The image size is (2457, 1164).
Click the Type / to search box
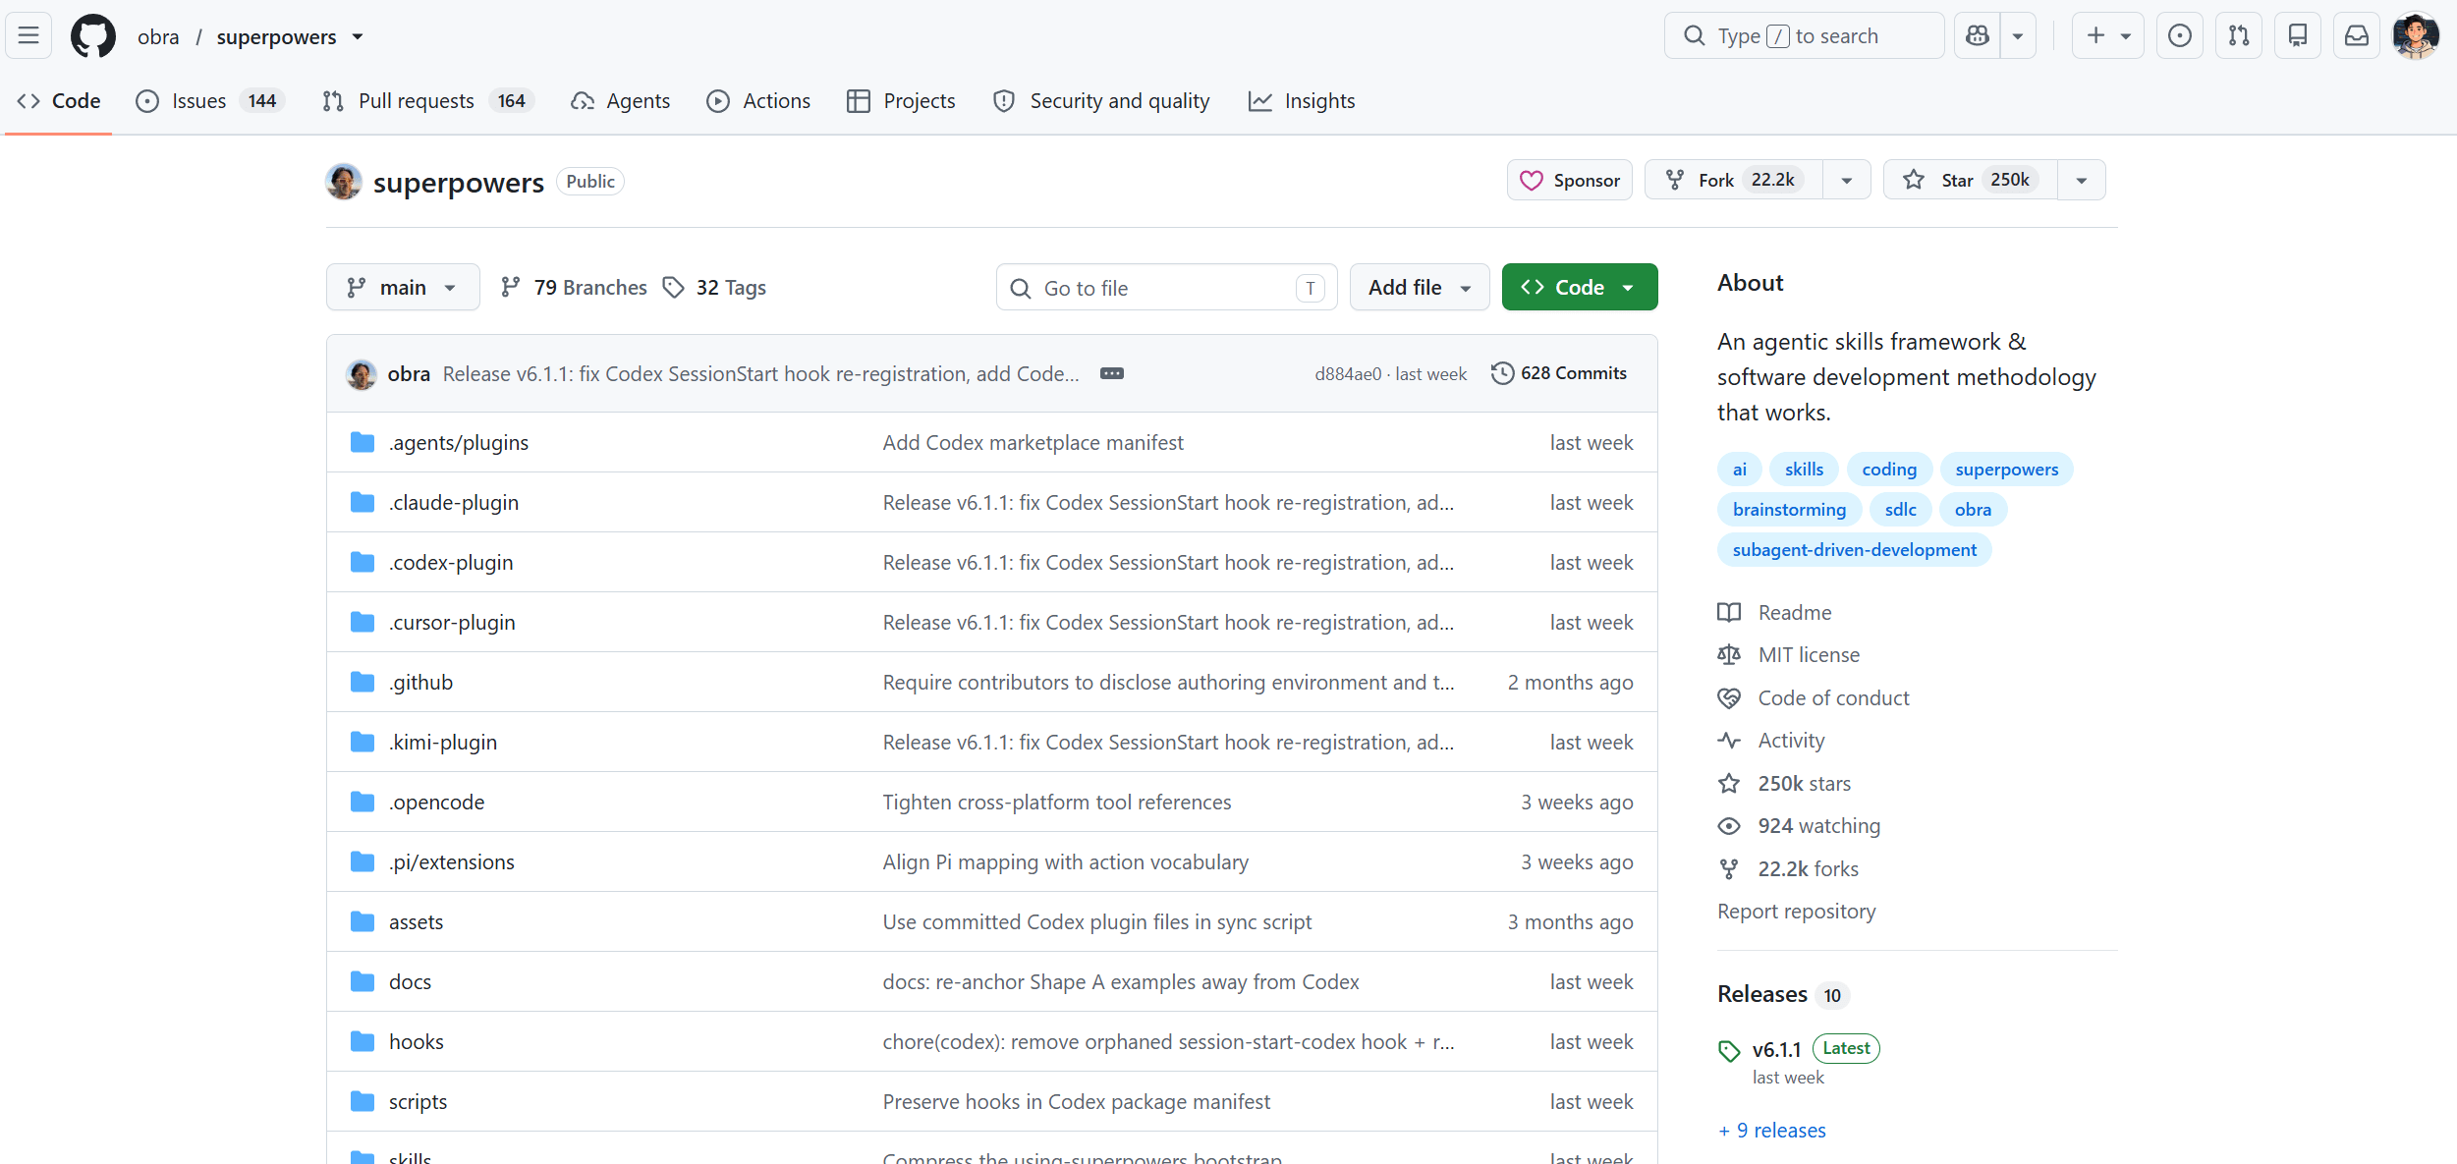1804,36
